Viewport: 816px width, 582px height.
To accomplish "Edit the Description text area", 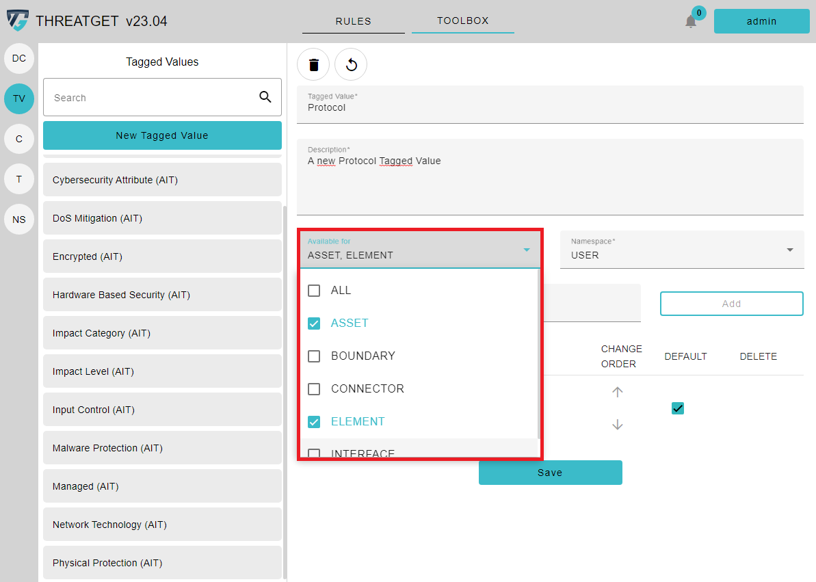I will (x=550, y=177).
